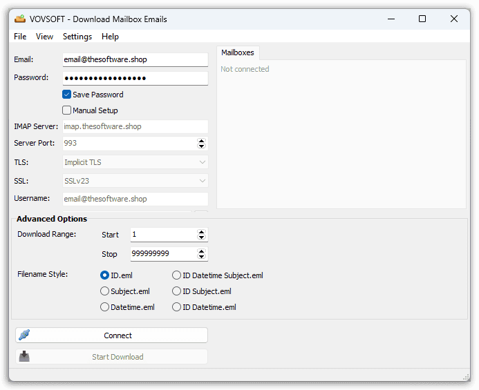
Task: Close the Download Mailbox Emails window
Action: (x=454, y=19)
